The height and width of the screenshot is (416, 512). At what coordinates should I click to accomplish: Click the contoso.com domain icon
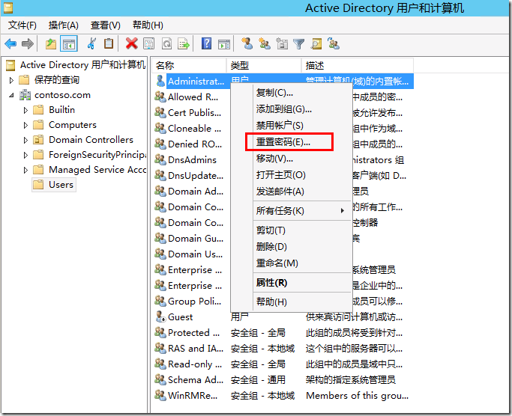(x=25, y=95)
